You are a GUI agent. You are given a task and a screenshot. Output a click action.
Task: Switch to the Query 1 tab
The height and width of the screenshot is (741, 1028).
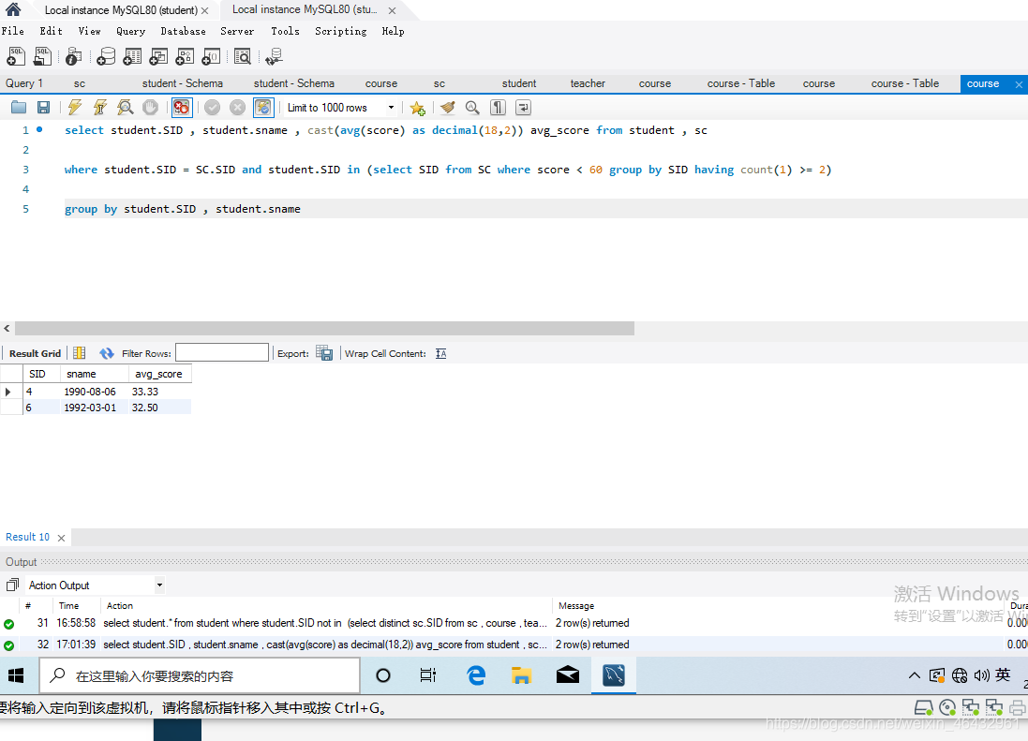coord(24,83)
